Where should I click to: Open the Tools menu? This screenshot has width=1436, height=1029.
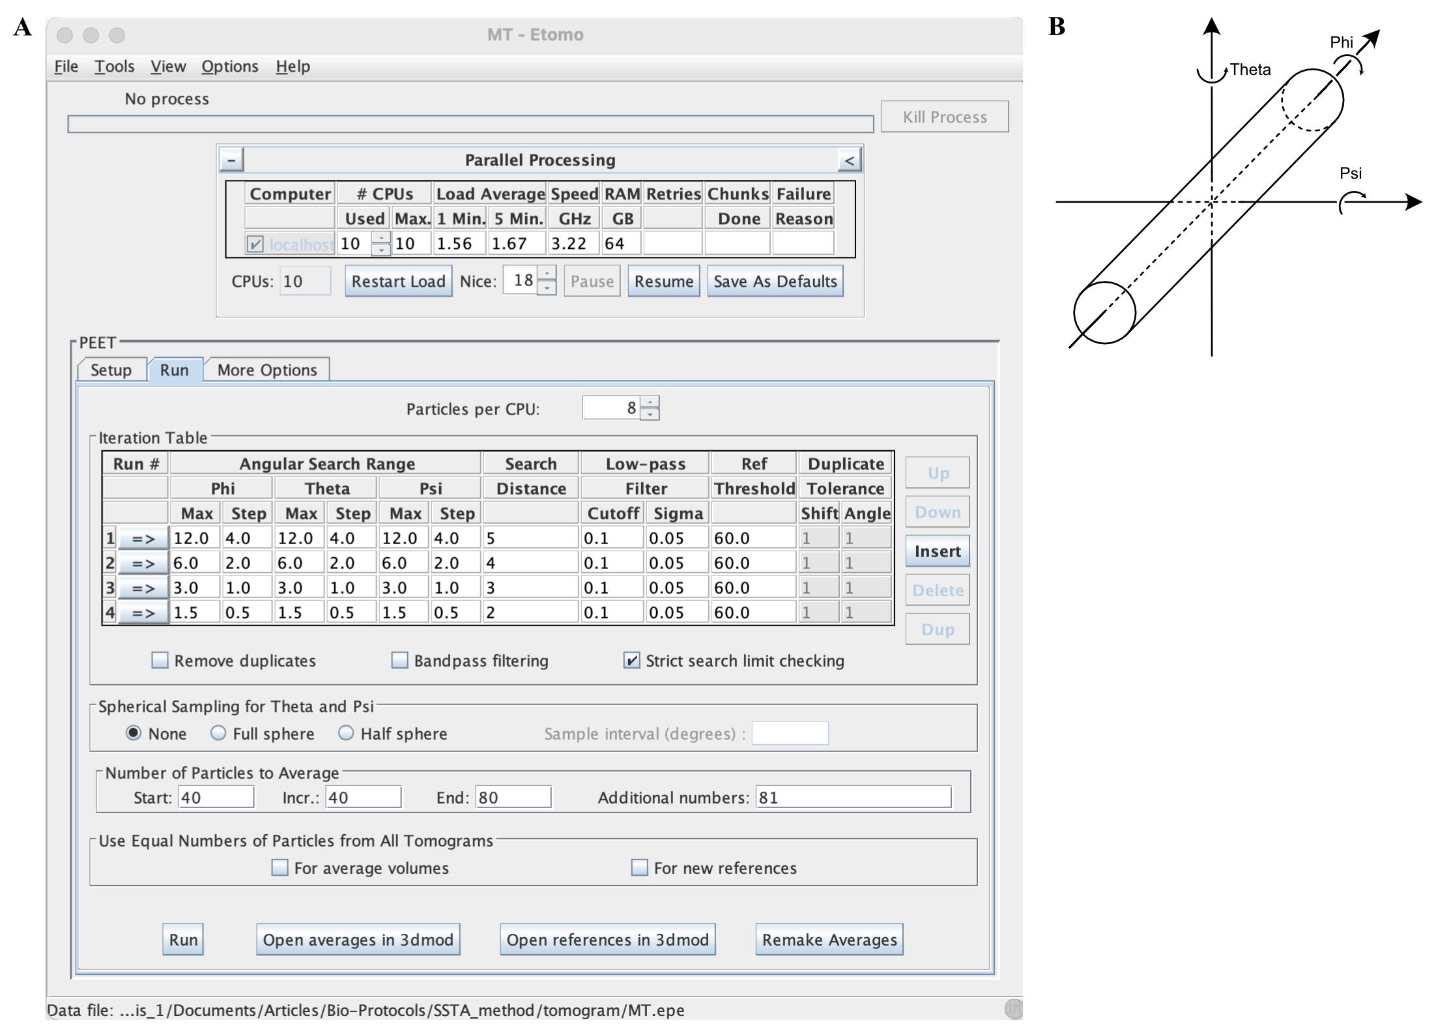(115, 66)
